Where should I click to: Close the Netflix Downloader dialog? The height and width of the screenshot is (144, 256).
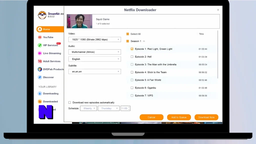[x=218, y=10]
